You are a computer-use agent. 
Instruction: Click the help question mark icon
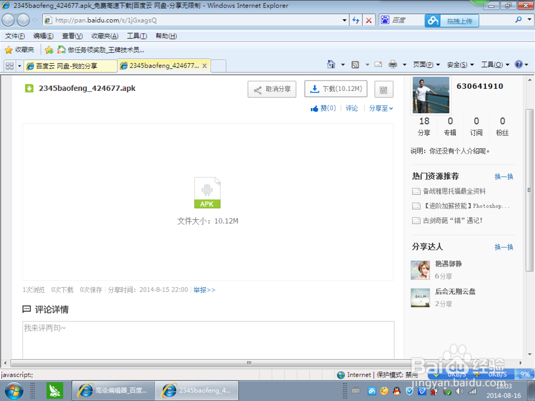(x=518, y=64)
